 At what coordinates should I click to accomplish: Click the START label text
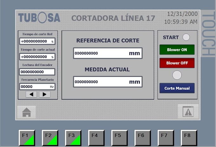pyautogui.click(x=171, y=37)
